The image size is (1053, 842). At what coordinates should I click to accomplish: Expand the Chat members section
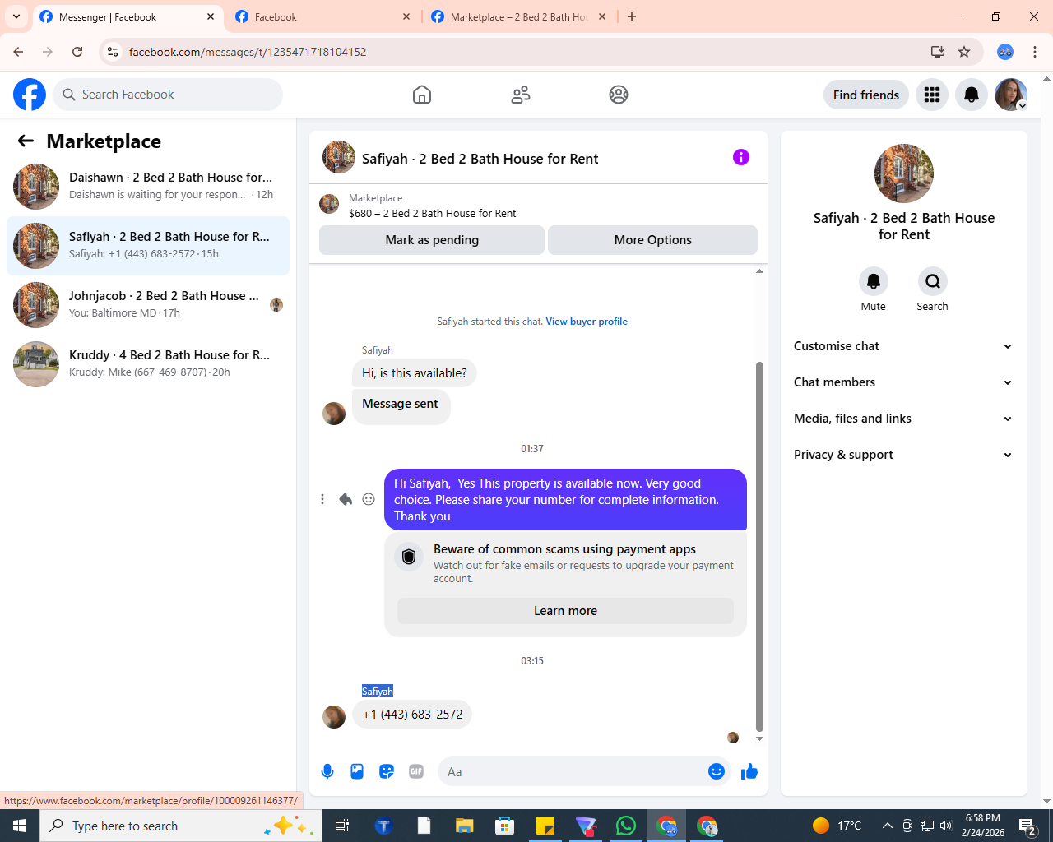[903, 382]
